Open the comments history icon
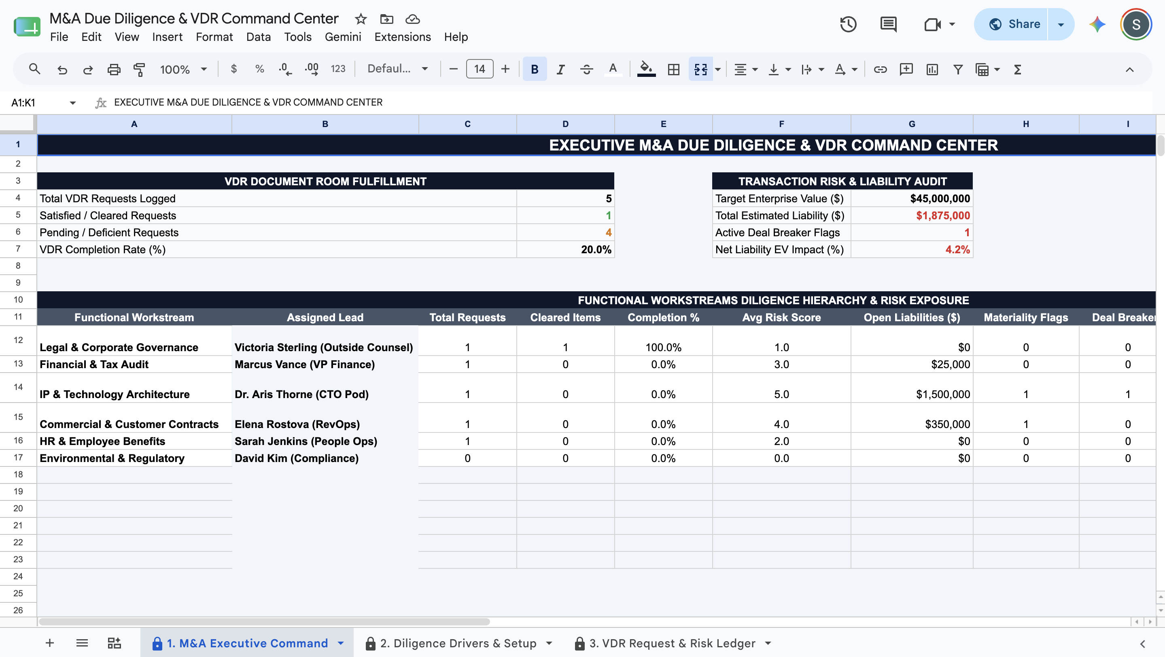 888,24
